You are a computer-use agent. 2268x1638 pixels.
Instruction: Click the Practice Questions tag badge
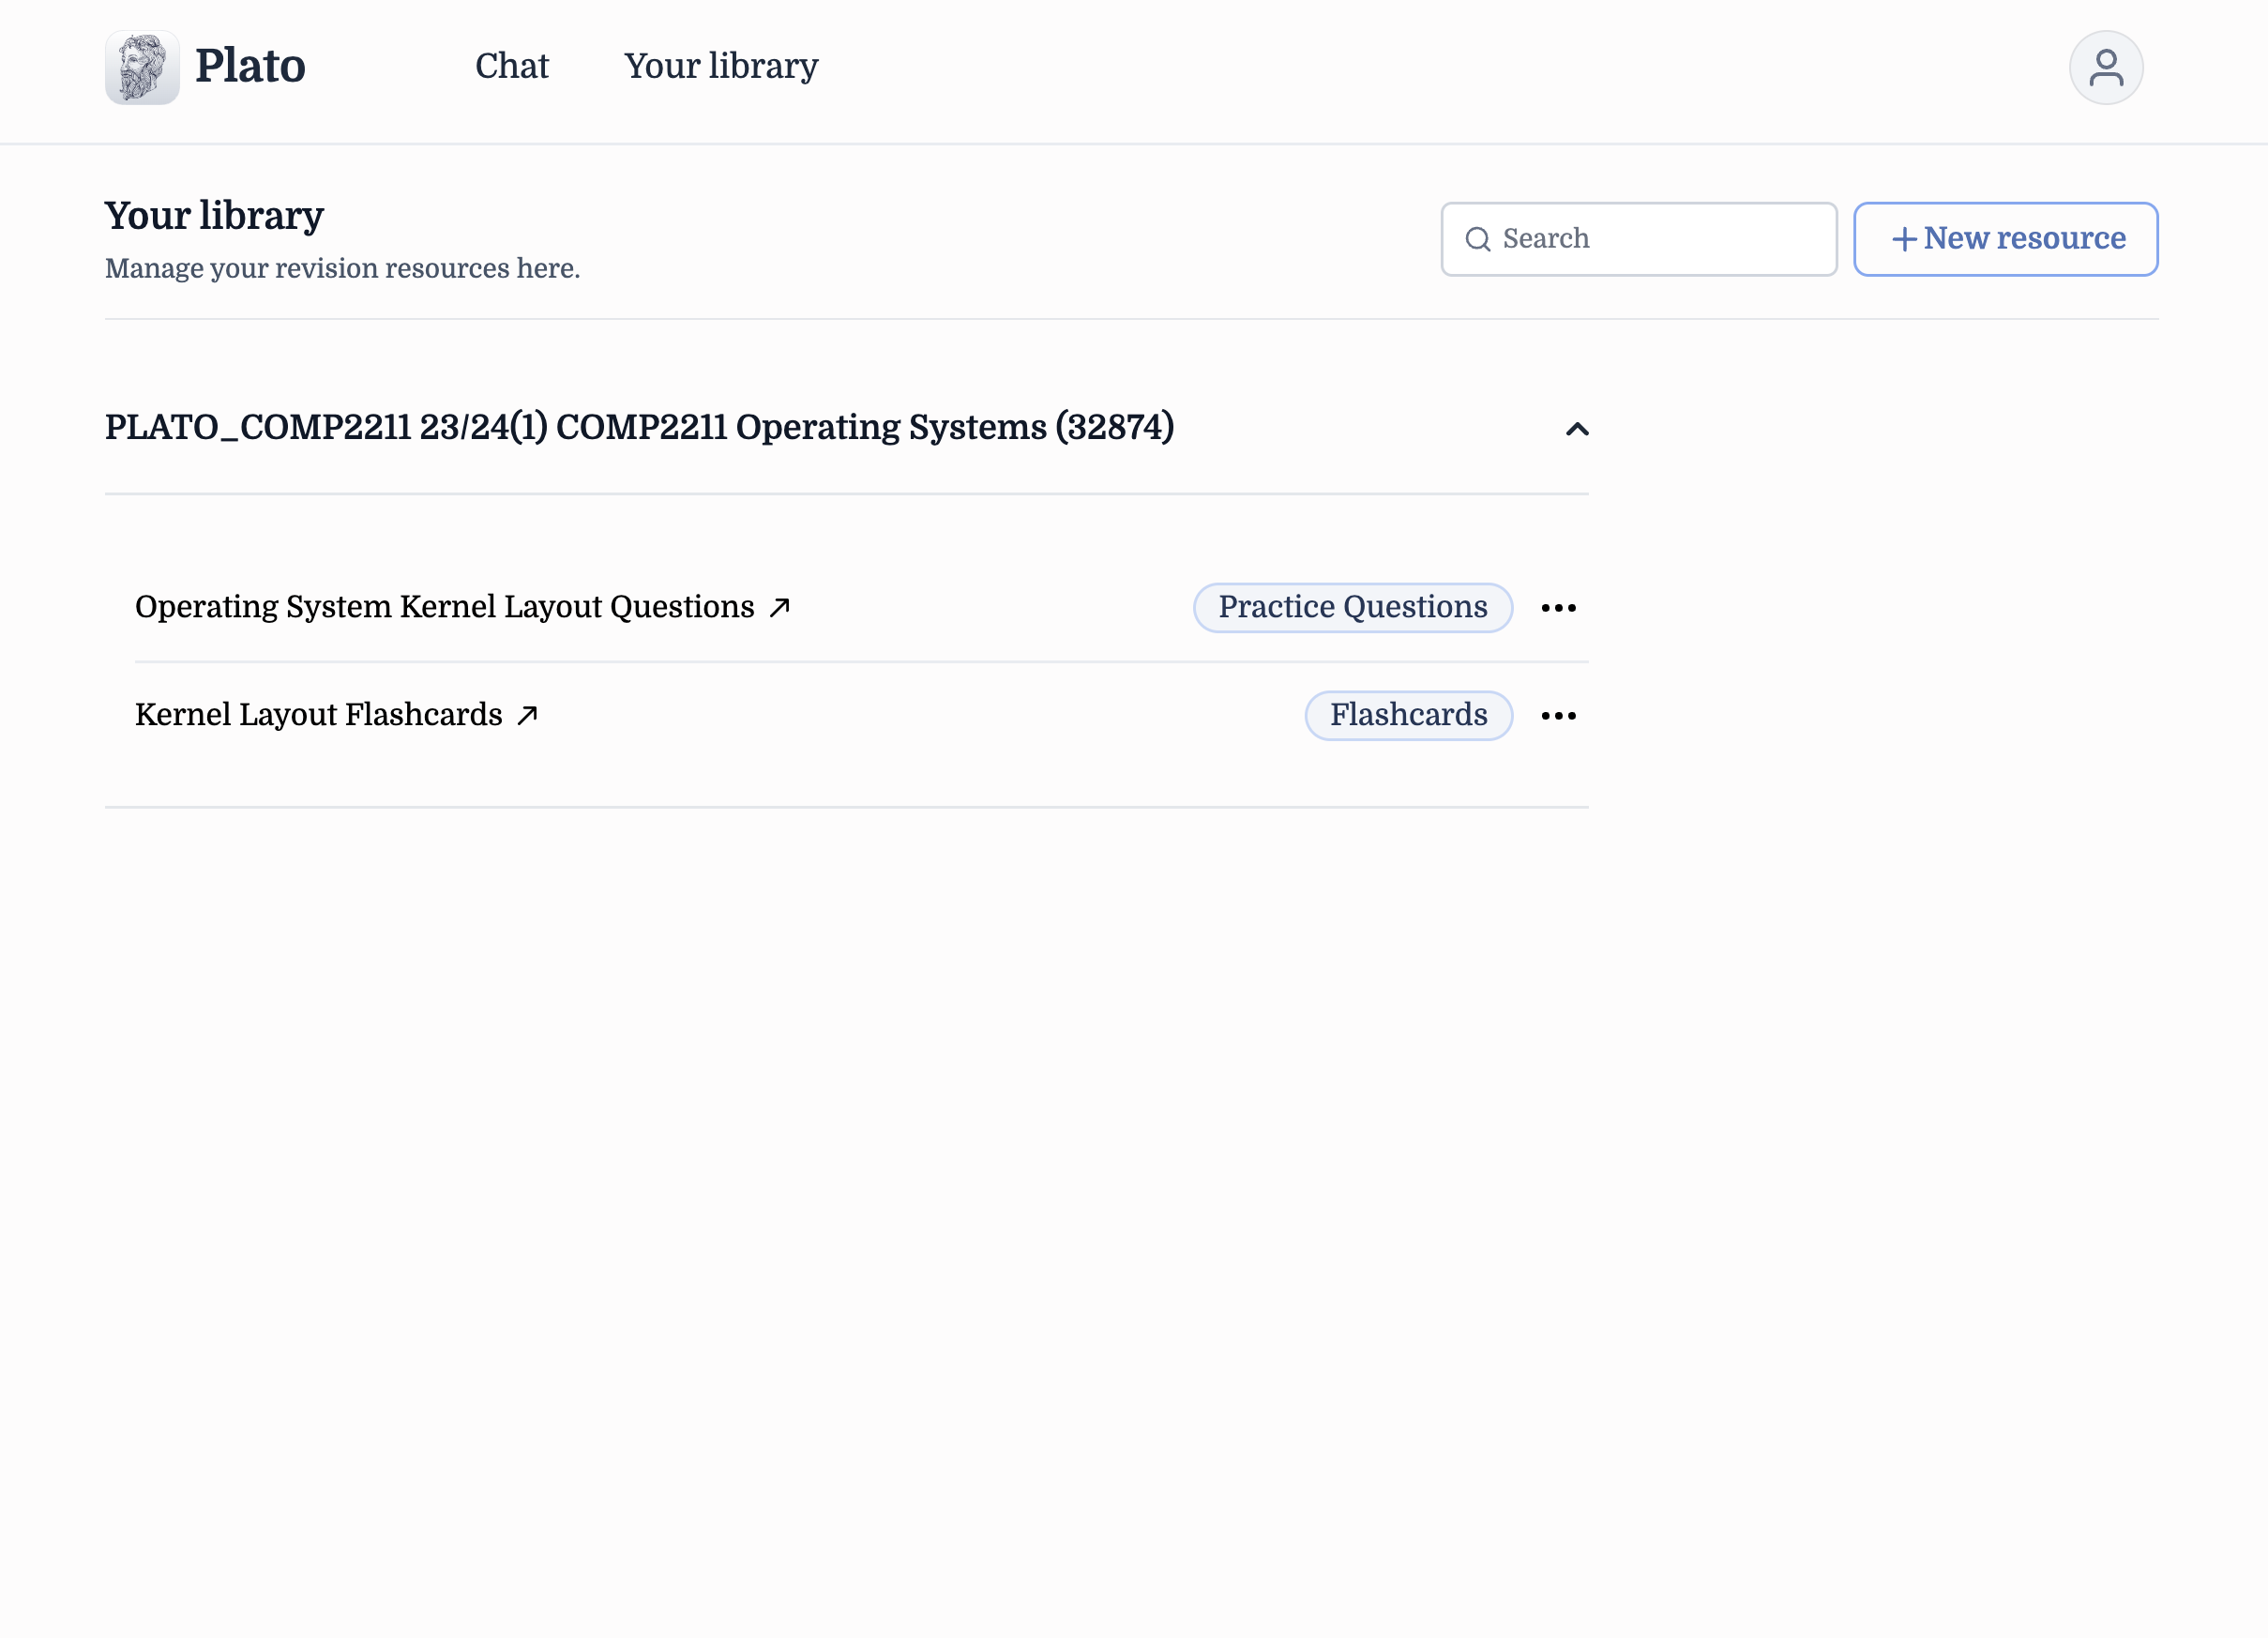(x=1352, y=607)
